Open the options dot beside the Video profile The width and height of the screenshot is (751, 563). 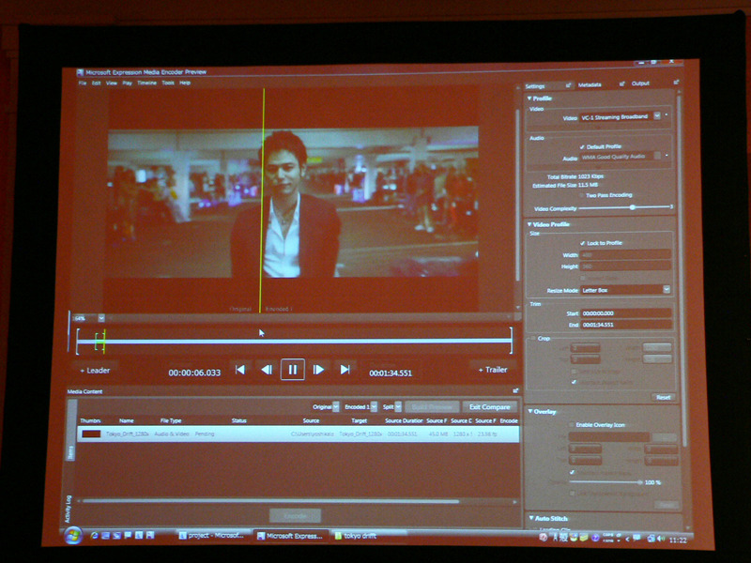[667, 115]
